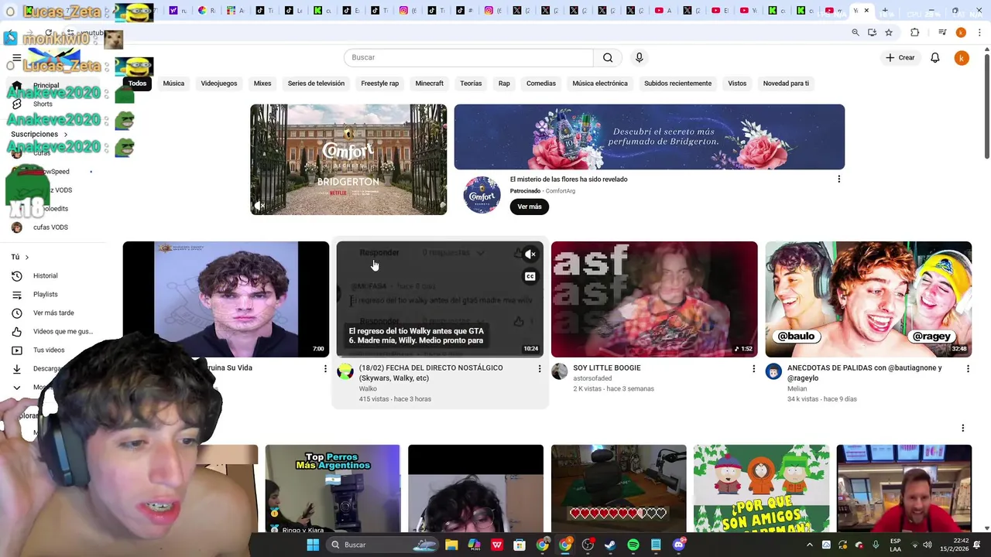Viewport: 991px width, 557px height.
Task: Bookmark this page with star icon
Action: (x=889, y=32)
